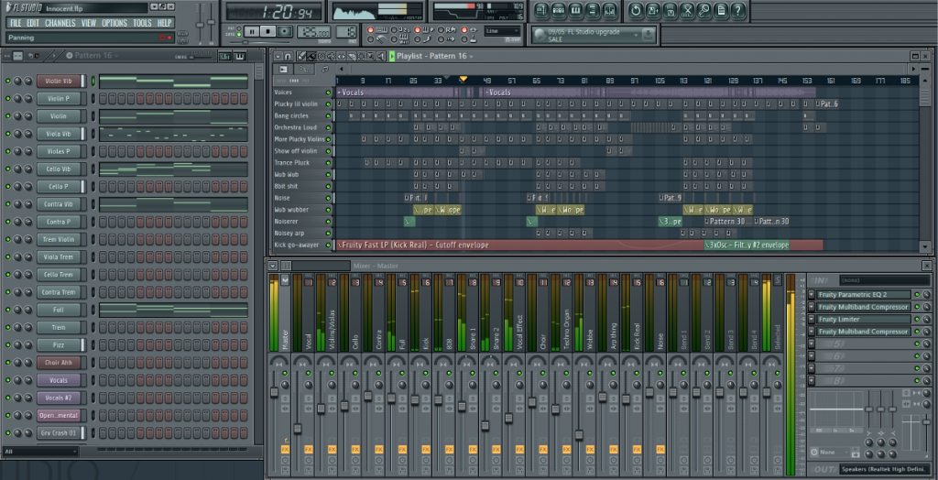Viewport: 938px width, 480px height.
Task: Click the playlist playhead position marker
Action: tap(463, 79)
